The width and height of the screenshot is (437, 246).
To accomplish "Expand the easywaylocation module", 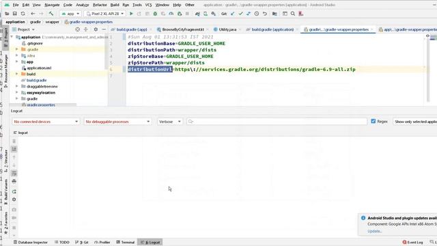I will 16,92.
